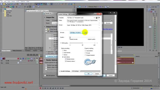160x90 pixels.
Task: Stop timeline playback
Action: coord(53,88)
